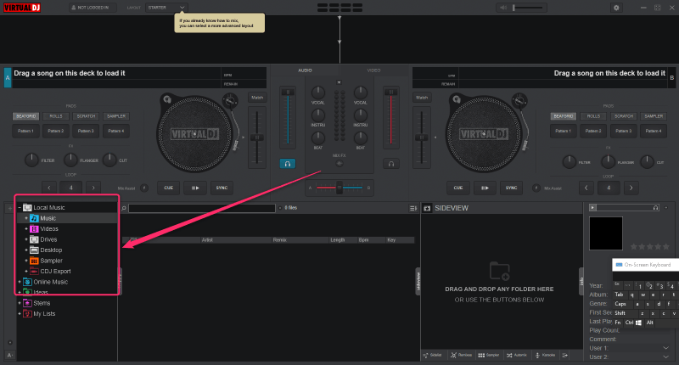Click Match button on deck A
The height and width of the screenshot is (365, 679).
[257, 98]
